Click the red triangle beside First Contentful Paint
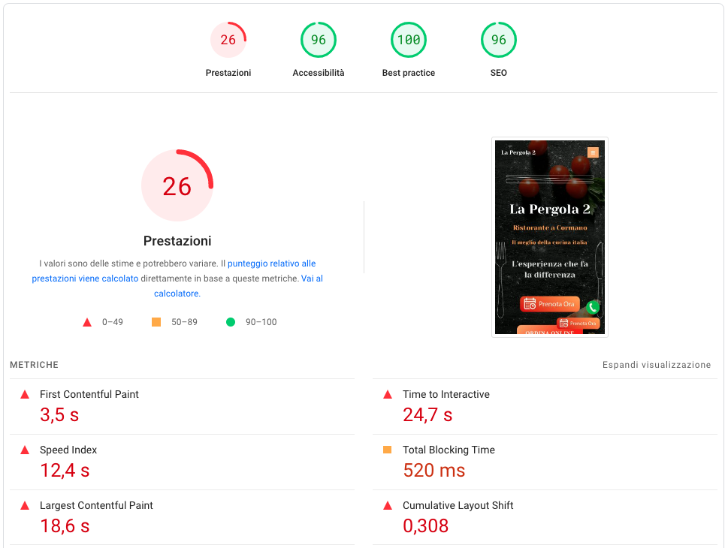This screenshot has height=548, width=728. click(25, 395)
